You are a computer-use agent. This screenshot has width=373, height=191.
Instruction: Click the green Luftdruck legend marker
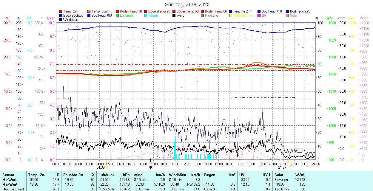click(118, 15)
